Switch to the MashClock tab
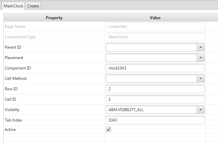 click(12, 6)
